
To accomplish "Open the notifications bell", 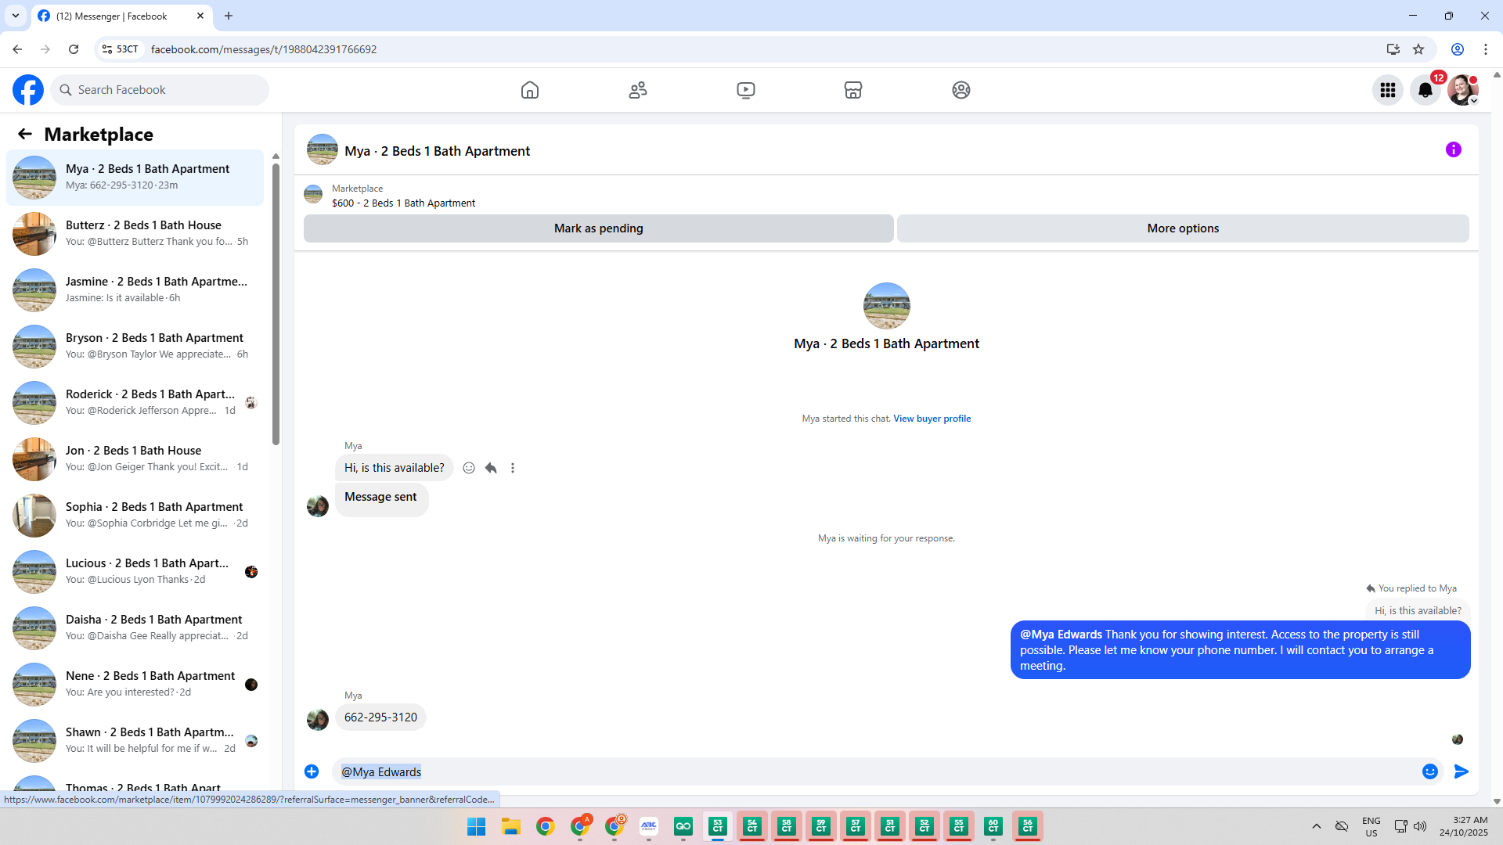I will click(1426, 90).
